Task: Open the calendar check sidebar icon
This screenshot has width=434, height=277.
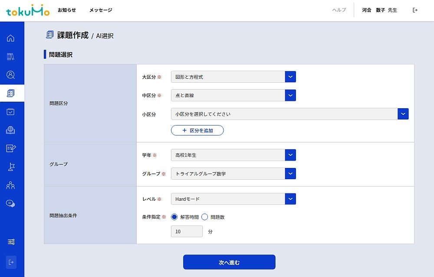Action: point(11,111)
